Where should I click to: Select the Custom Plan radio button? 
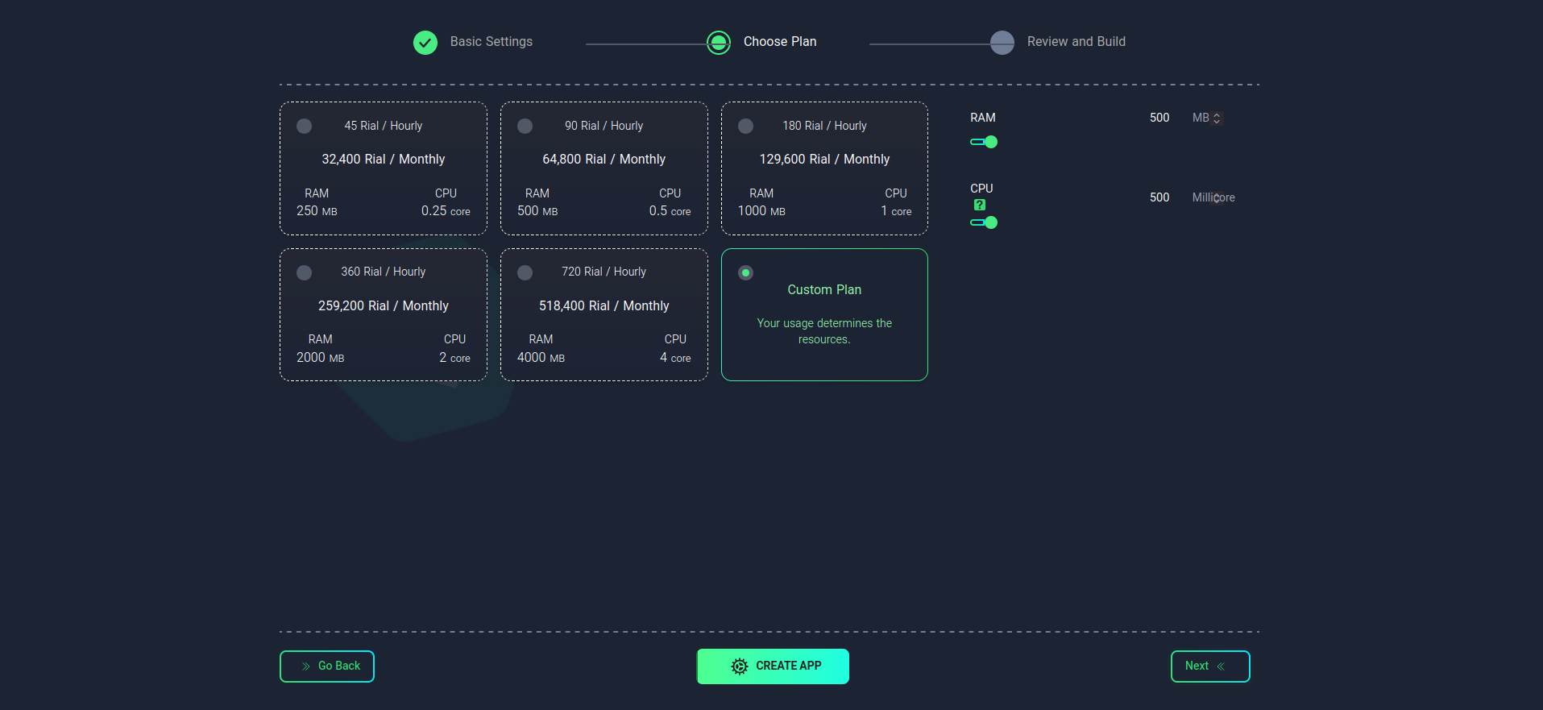coord(746,273)
